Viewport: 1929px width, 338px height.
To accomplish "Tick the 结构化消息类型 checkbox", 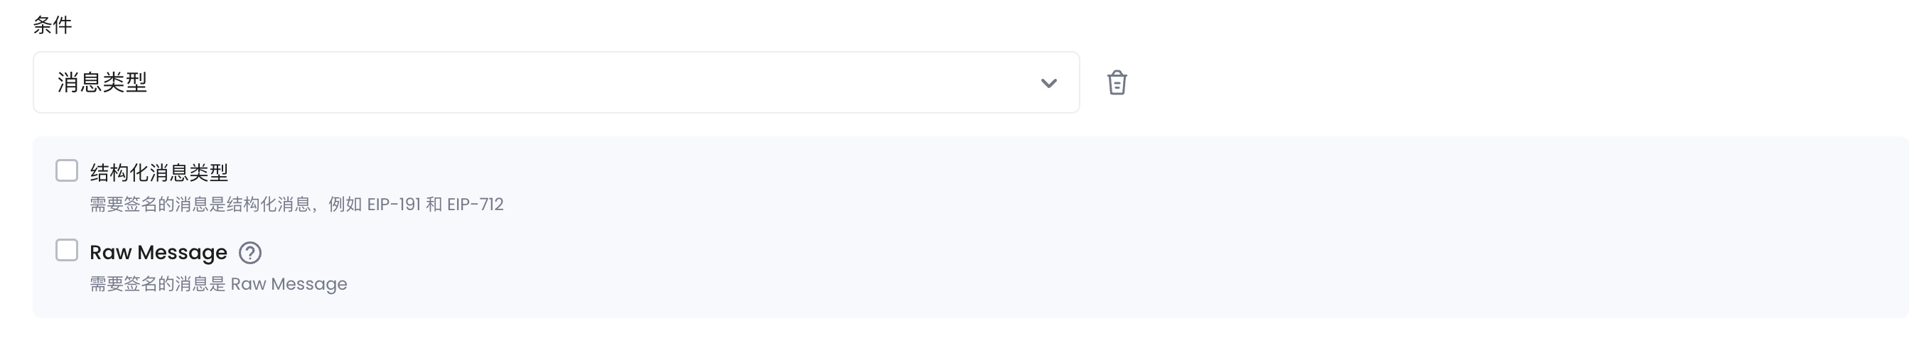I will coord(67,170).
